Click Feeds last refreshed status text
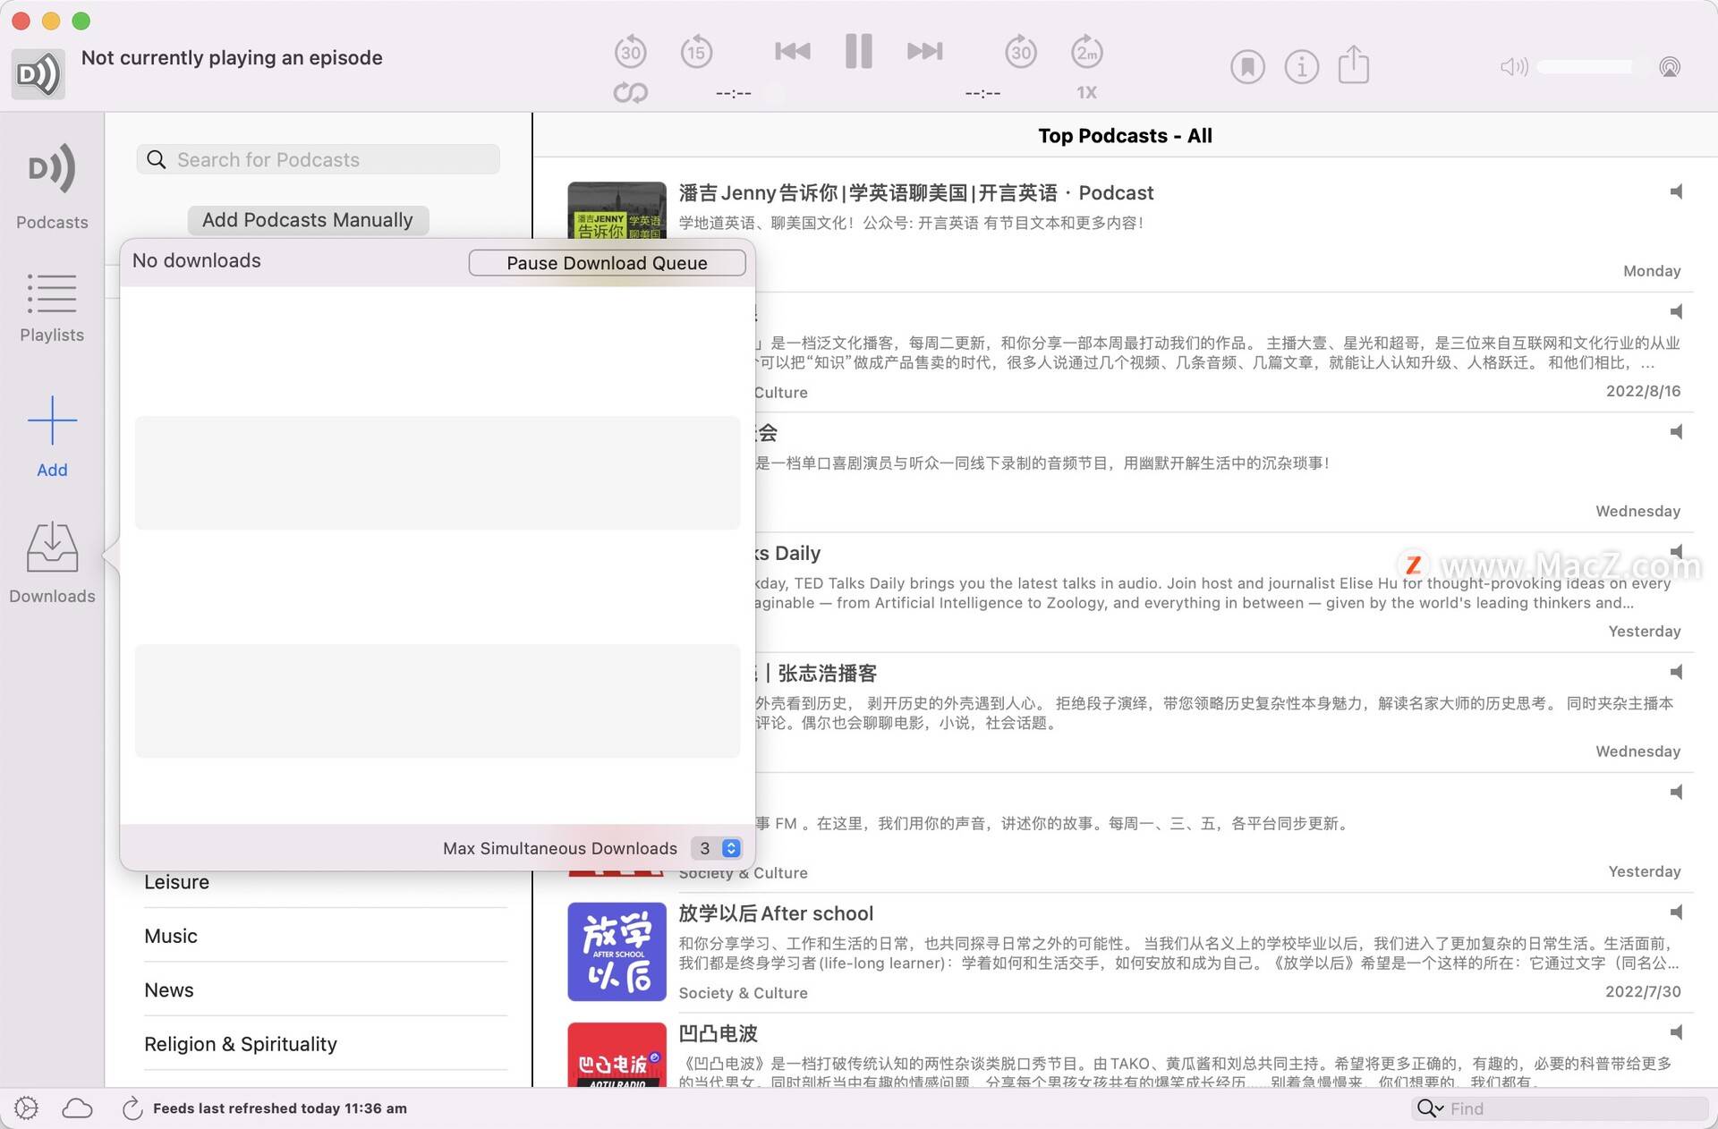The height and width of the screenshot is (1129, 1718). (x=280, y=1108)
